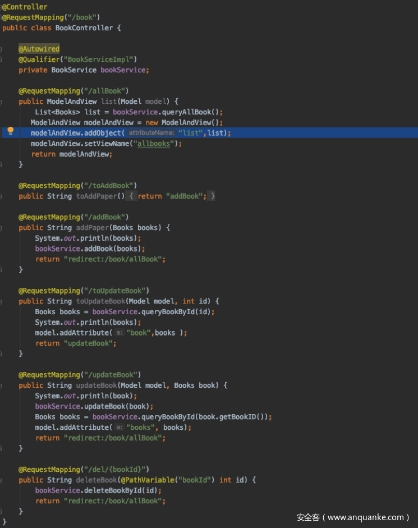
Task: Fold the updateBook method from gutter
Action: (2, 385)
